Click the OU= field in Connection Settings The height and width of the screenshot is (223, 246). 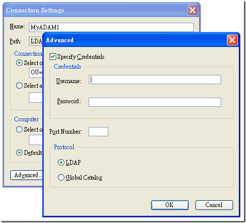pyautogui.click(x=36, y=73)
